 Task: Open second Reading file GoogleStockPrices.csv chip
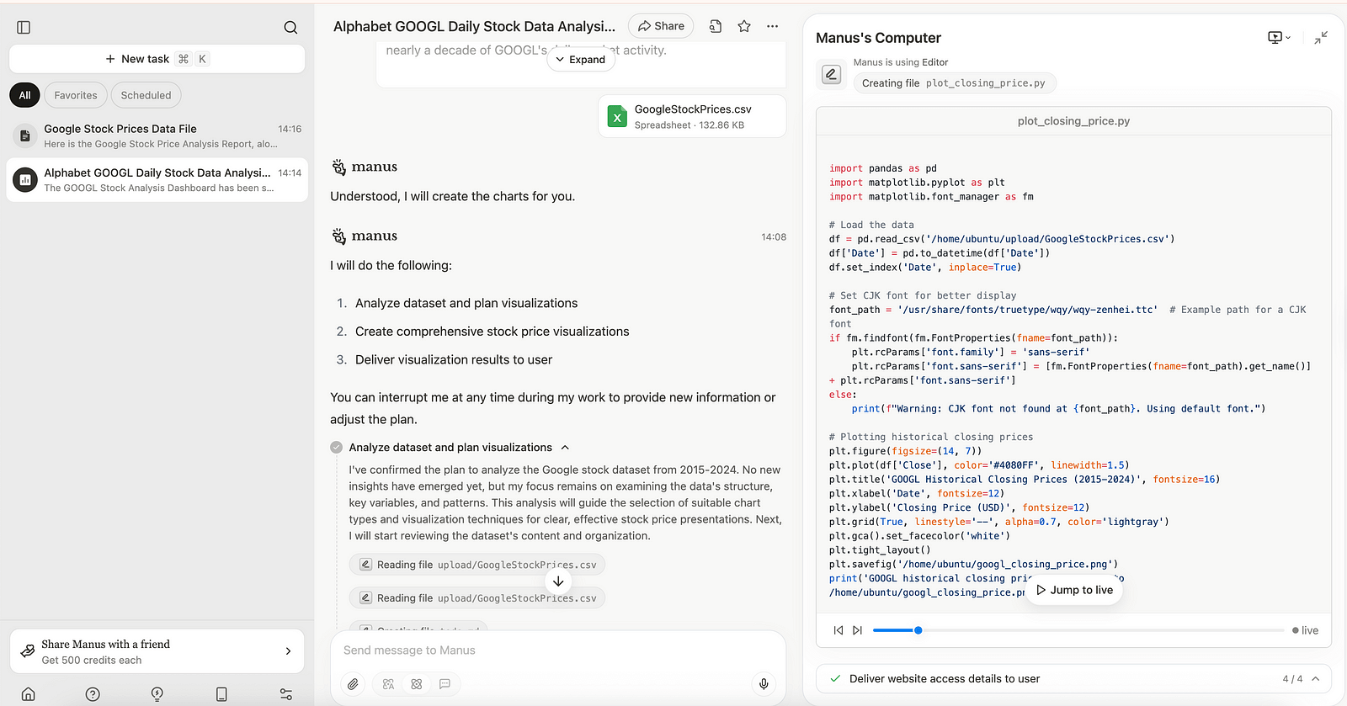[477, 598]
